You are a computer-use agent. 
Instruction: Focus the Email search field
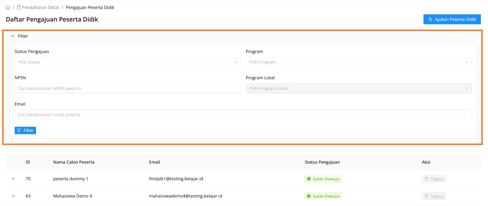click(x=243, y=115)
